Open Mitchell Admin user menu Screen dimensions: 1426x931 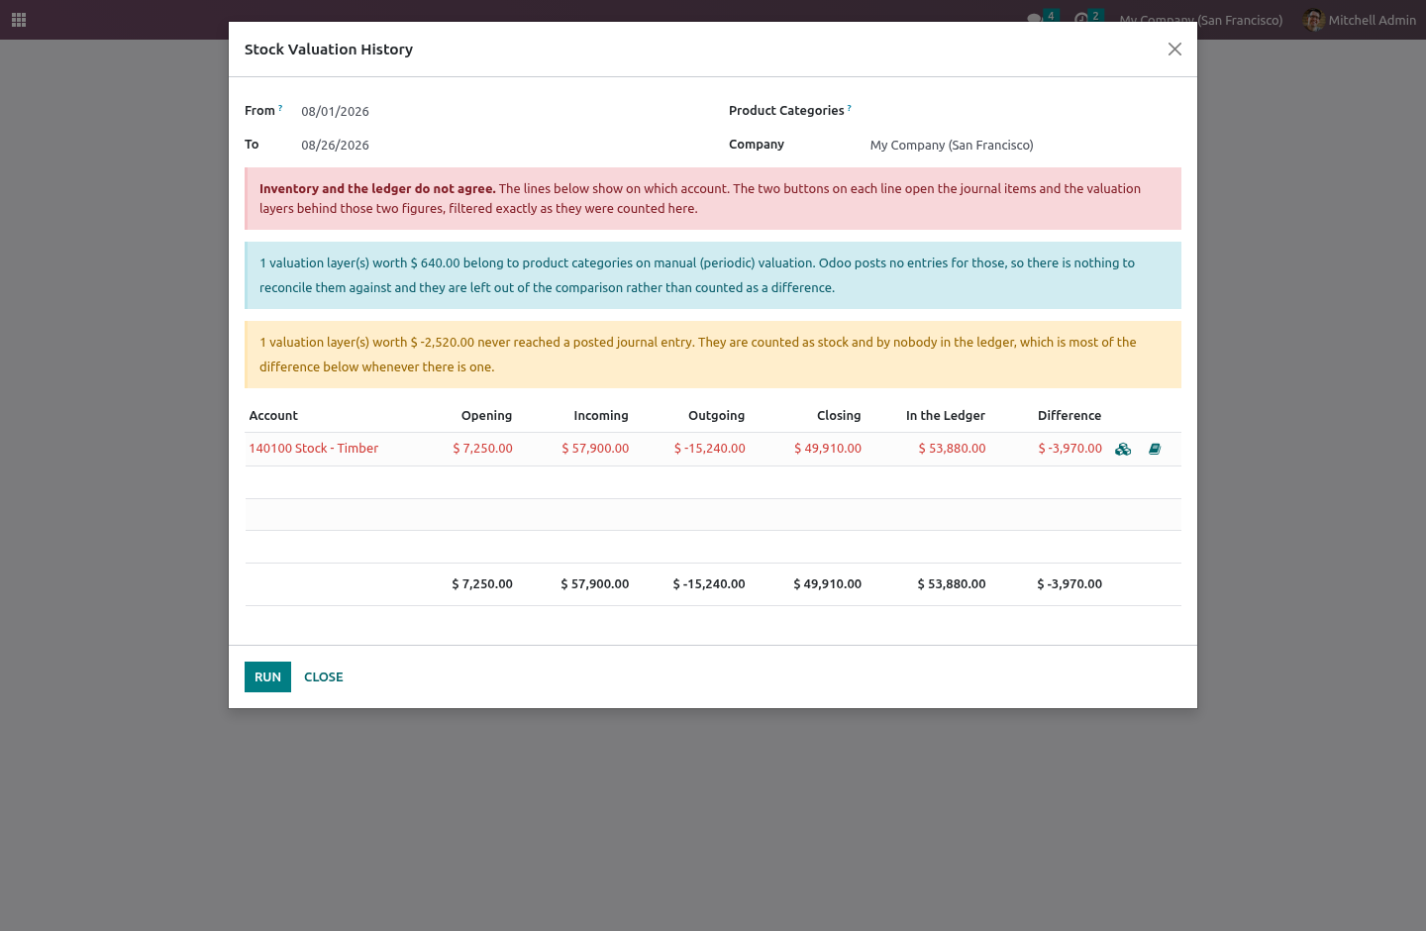click(x=1360, y=20)
